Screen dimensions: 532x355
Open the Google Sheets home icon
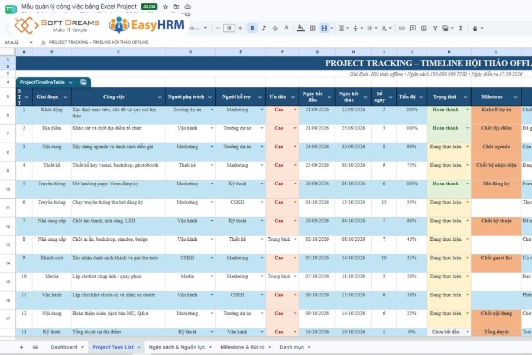[11, 9]
